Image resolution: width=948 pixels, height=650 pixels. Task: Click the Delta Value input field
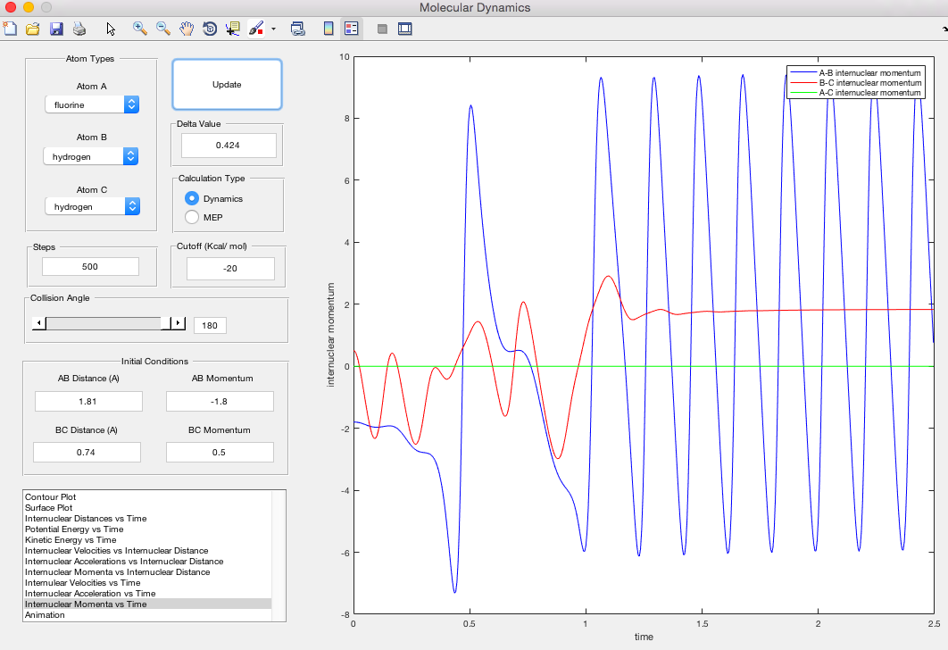[x=229, y=145]
